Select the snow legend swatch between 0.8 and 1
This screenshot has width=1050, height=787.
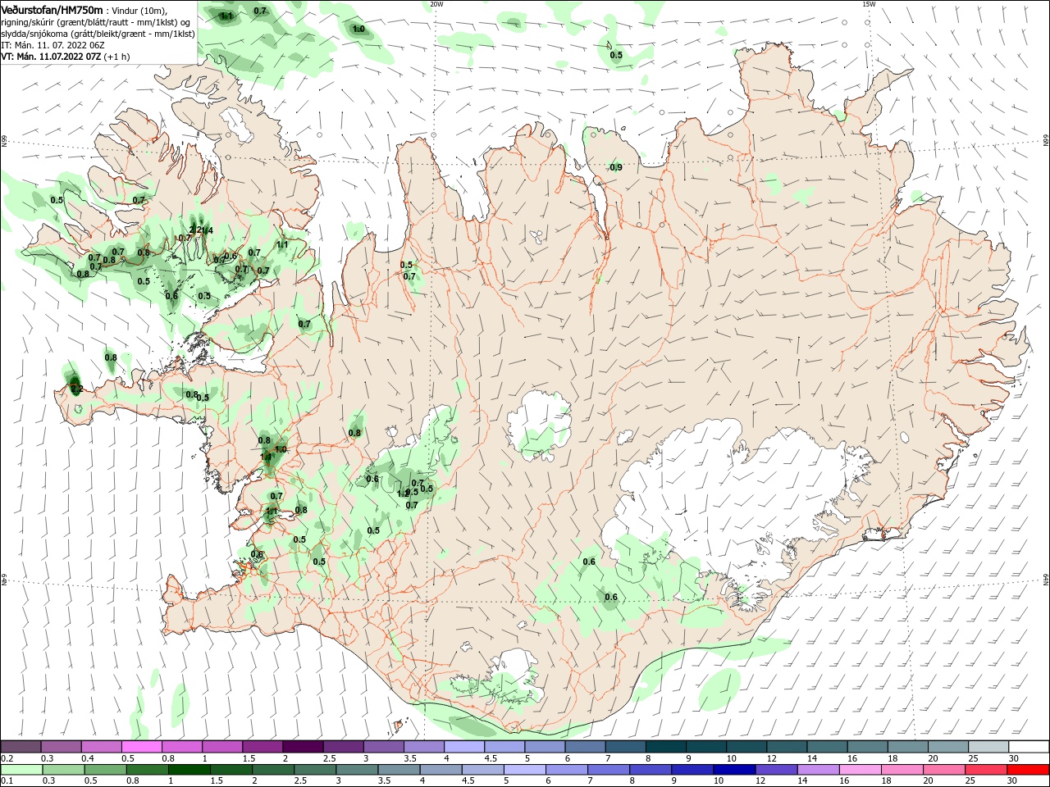pos(182,747)
